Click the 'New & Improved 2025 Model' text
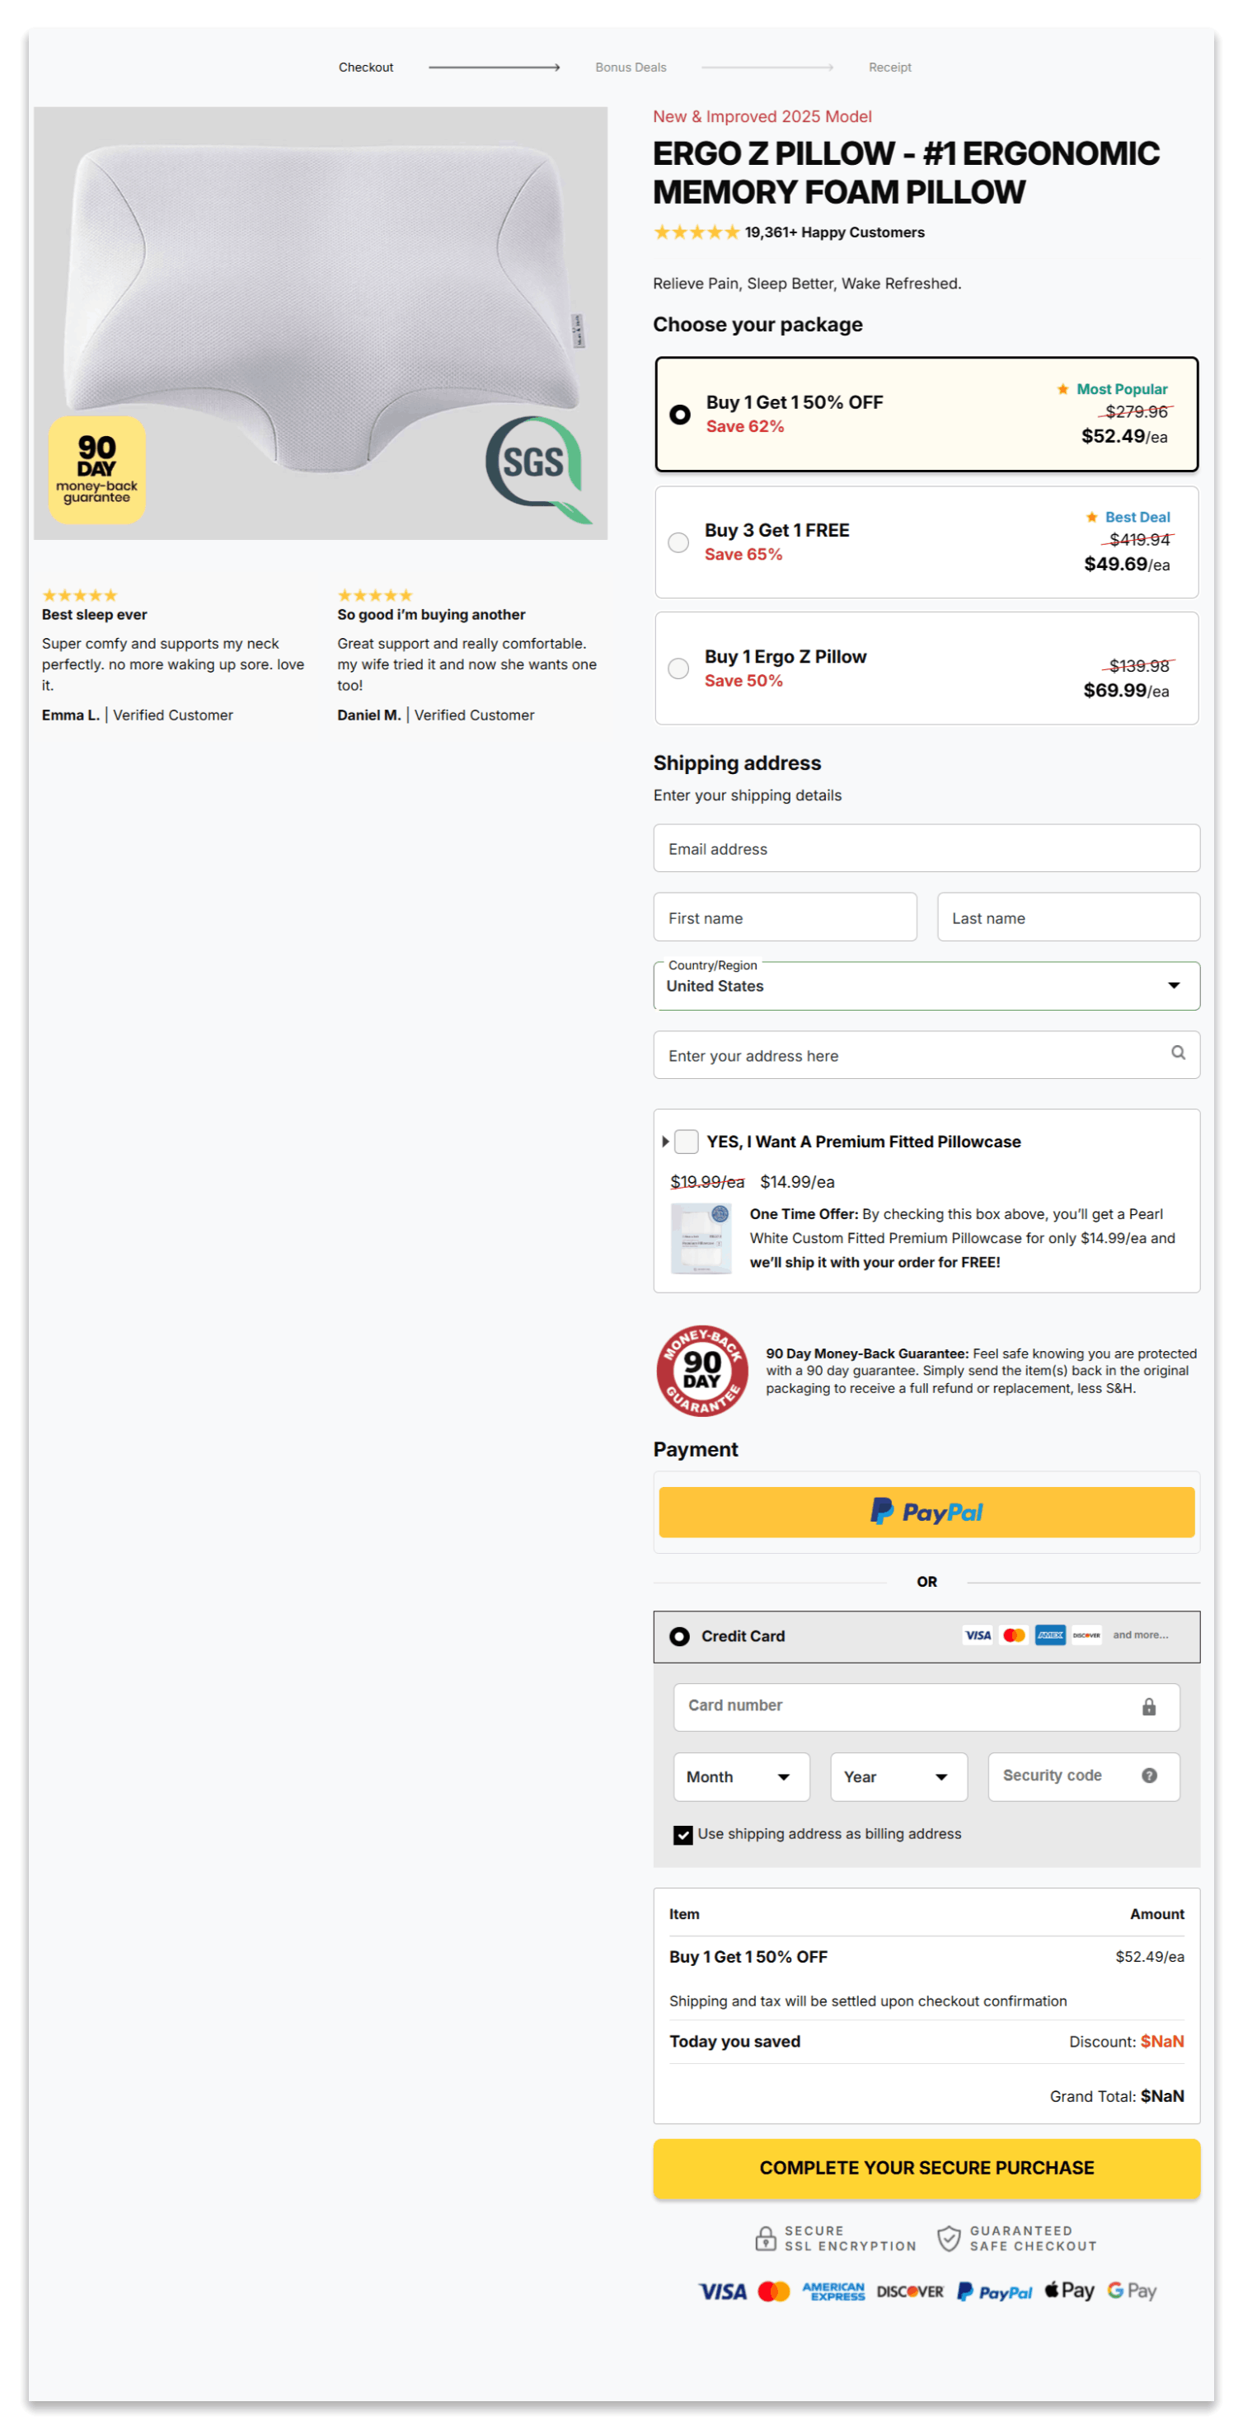This screenshot has height=2430, width=1243. click(762, 116)
